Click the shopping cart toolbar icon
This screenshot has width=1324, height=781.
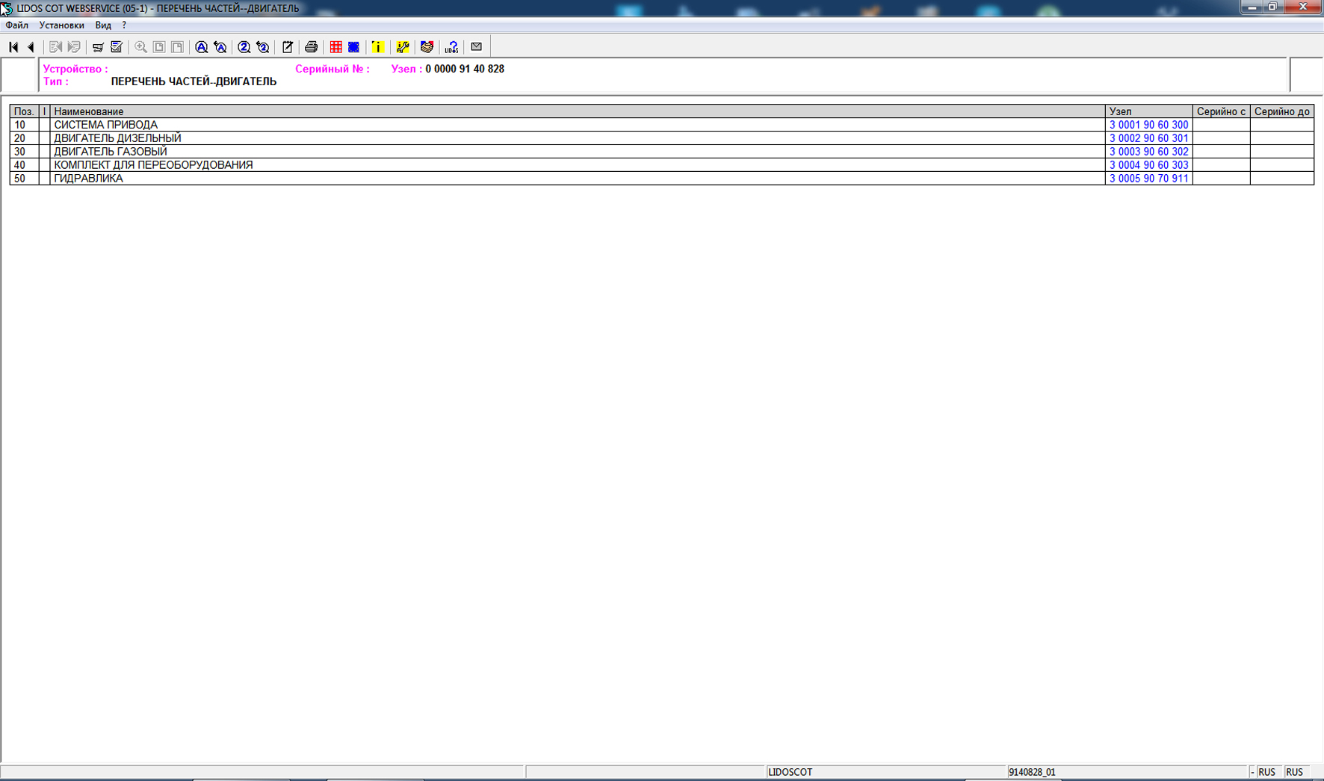pos(98,47)
